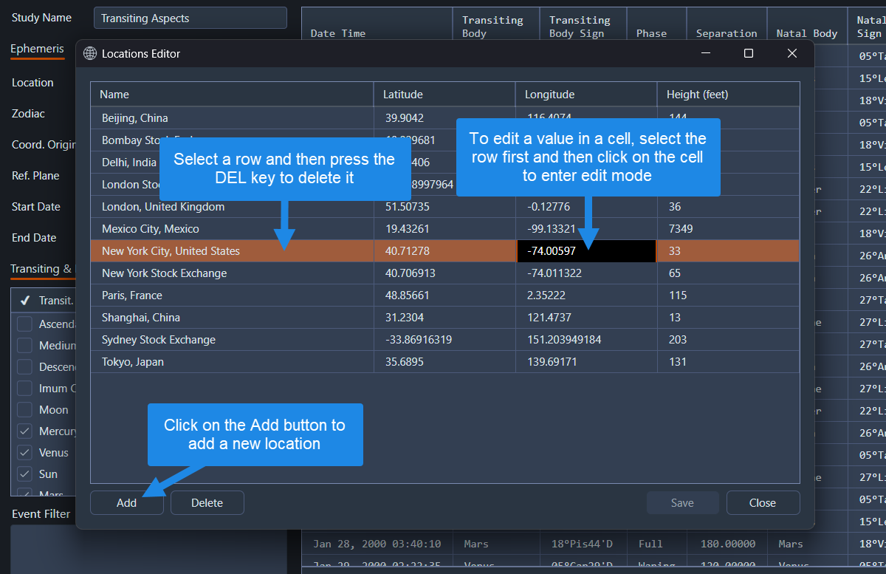Image resolution: width=886 pixels, height=574 pixels.
Task: Enable the Moon checkbox
Action: point(25,410)
